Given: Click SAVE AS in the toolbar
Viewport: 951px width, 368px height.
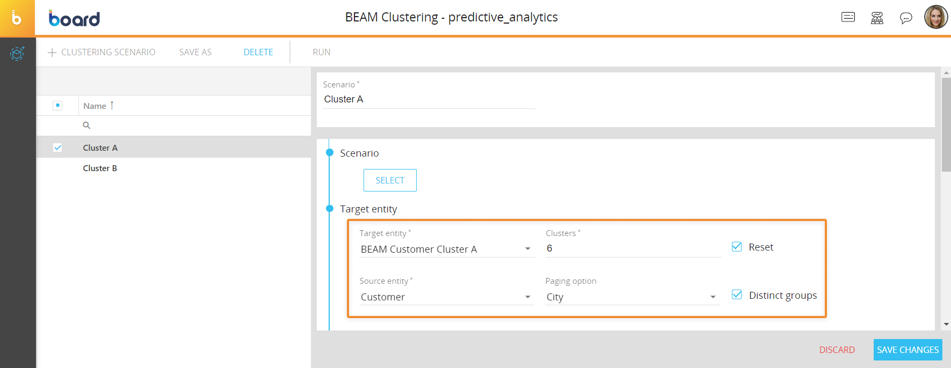Looking at the screenshot, I should point(195,52).
